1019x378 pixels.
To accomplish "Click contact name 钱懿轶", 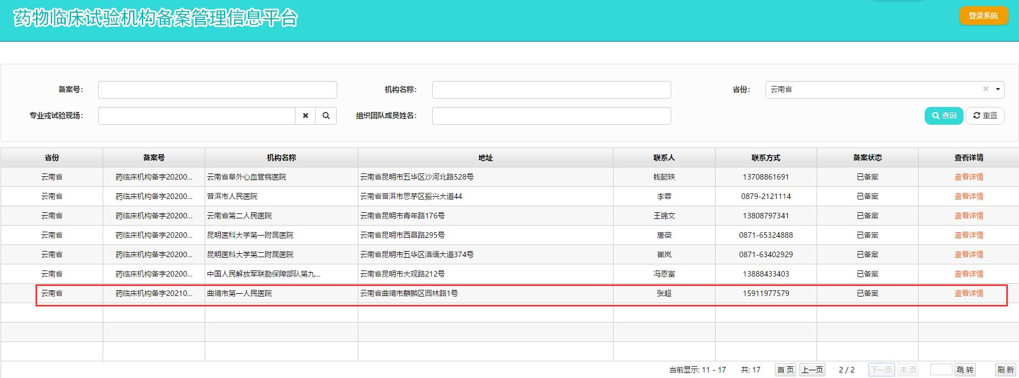I will 664,177.
